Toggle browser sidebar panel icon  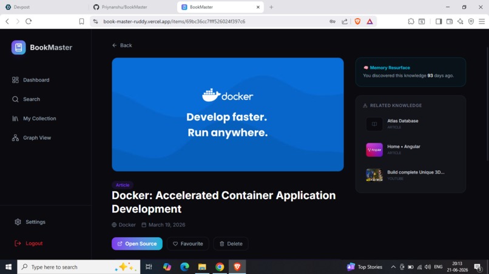[439, 21]
